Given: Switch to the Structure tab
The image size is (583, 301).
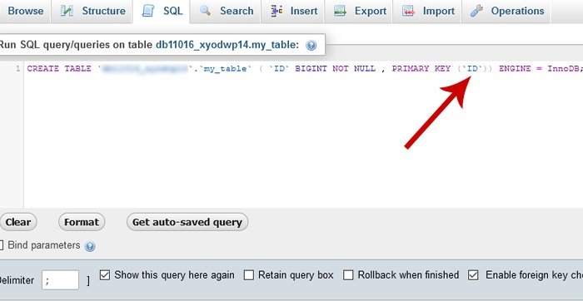Looking at the screenshot, I should [x=91, y=11].
